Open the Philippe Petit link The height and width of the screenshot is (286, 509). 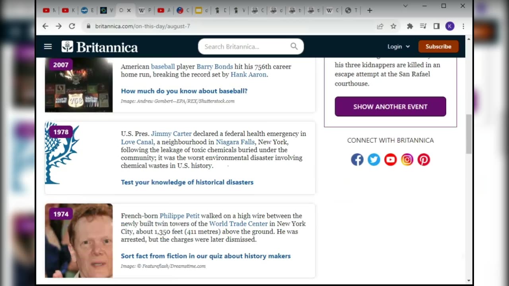click(x=180, y=216)
